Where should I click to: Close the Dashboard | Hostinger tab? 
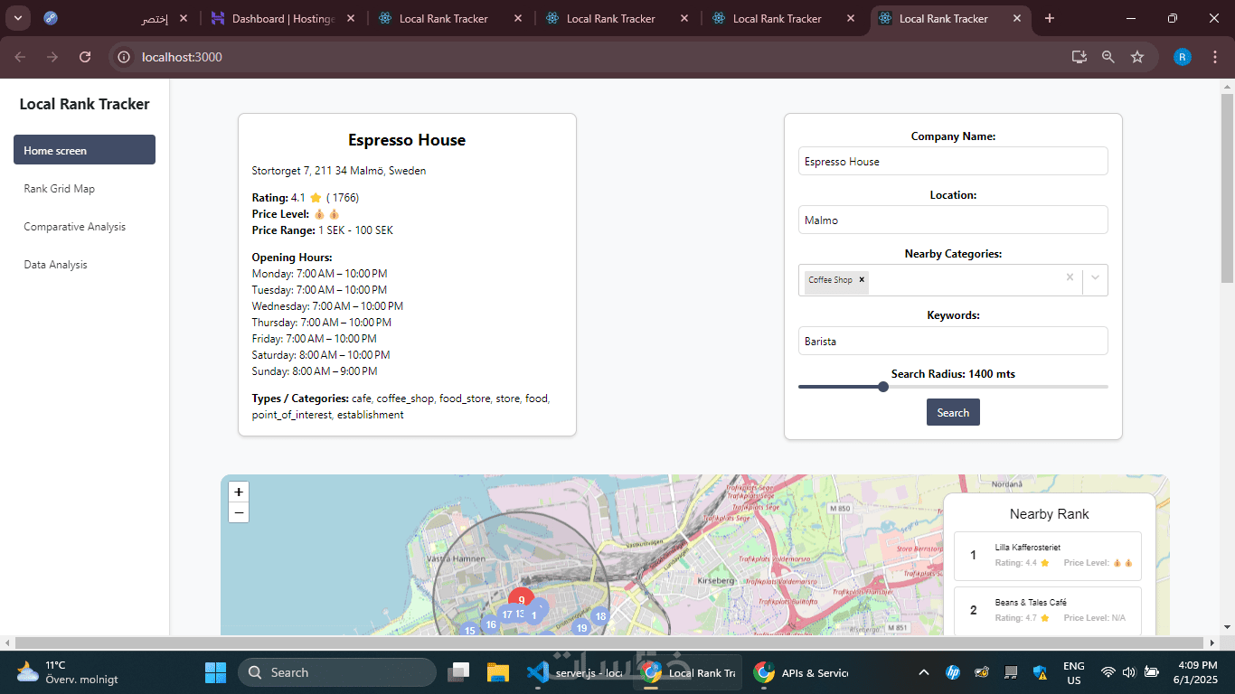[x=350, y=18]
